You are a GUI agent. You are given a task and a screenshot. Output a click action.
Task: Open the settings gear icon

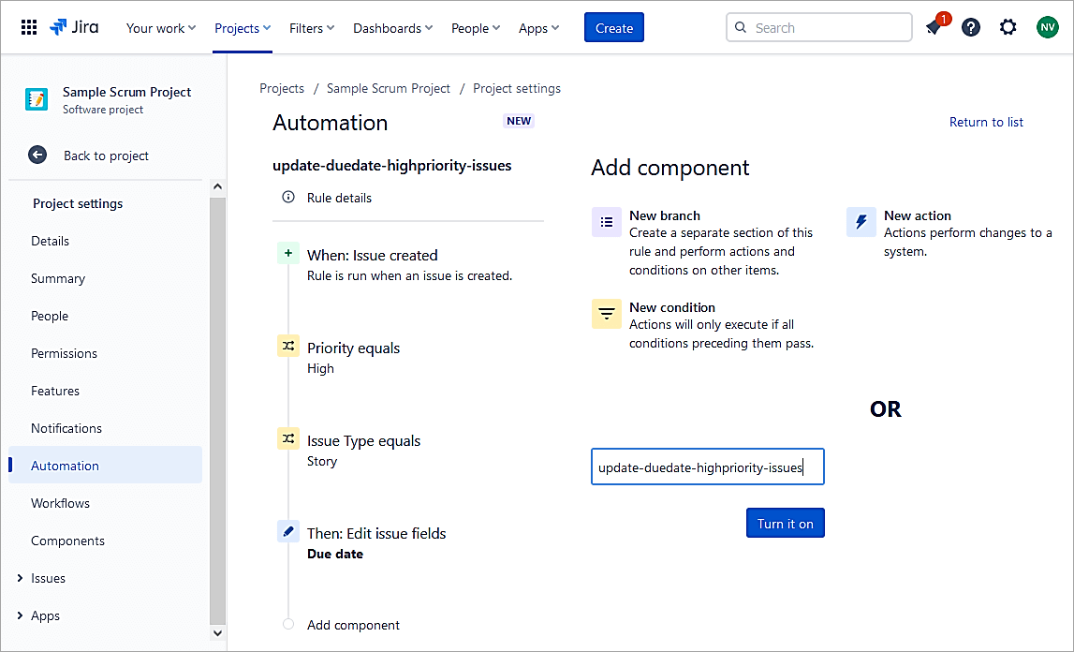[1008, 27]
